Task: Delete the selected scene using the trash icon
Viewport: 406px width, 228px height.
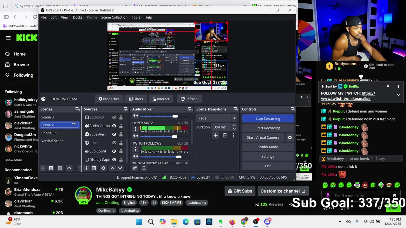Action: [x=51, y=168]
